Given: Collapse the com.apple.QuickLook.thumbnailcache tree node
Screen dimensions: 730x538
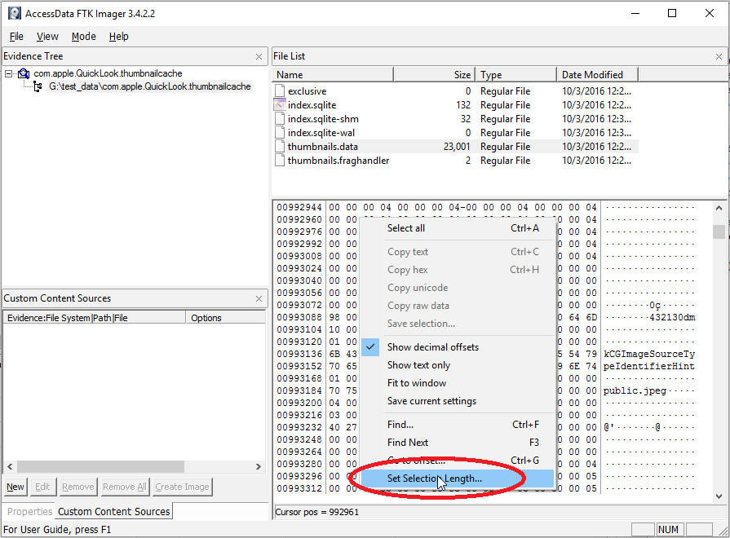Looking at the screenshot, I should coord(7,73).
